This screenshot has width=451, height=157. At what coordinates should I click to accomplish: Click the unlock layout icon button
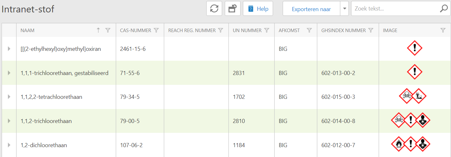[232, 9]
